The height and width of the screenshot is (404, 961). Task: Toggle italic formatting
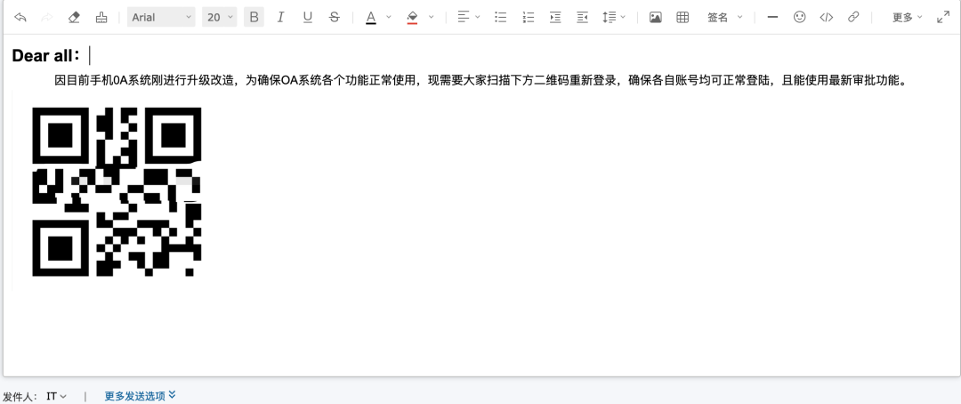coord(280,17)
